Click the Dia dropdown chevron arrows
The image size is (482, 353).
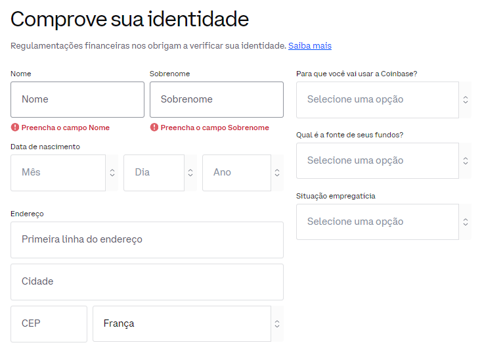coord(190,173)
